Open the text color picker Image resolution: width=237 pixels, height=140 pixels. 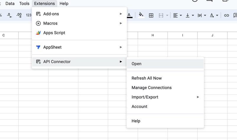tap(129, 15)
